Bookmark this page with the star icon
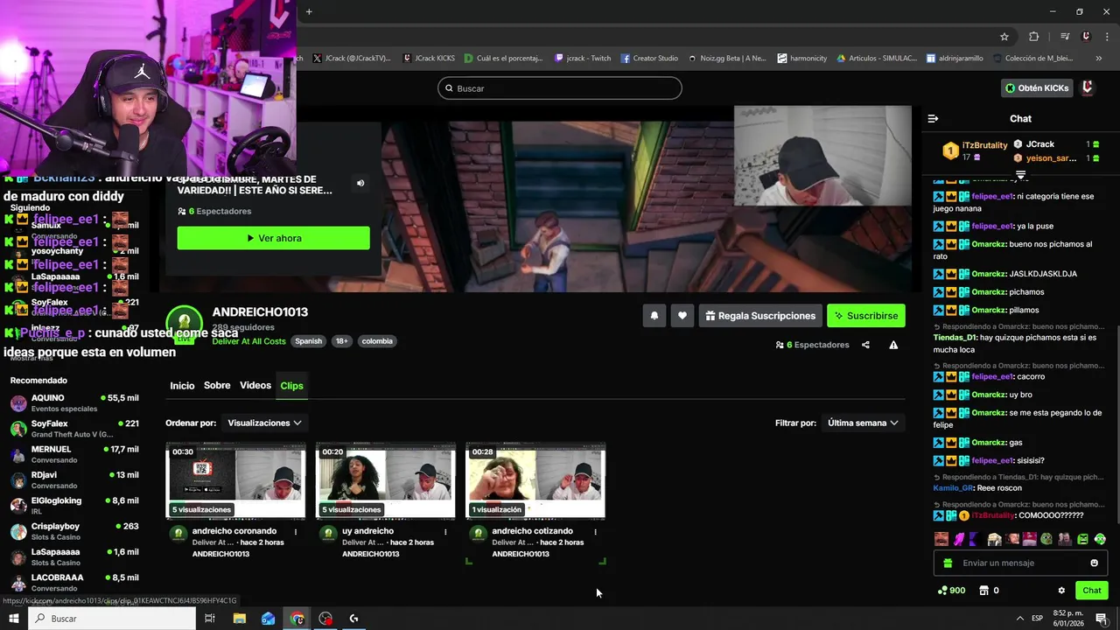 (x=1004, y=37)
